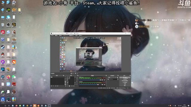Move source up in Sources panel

72,86
